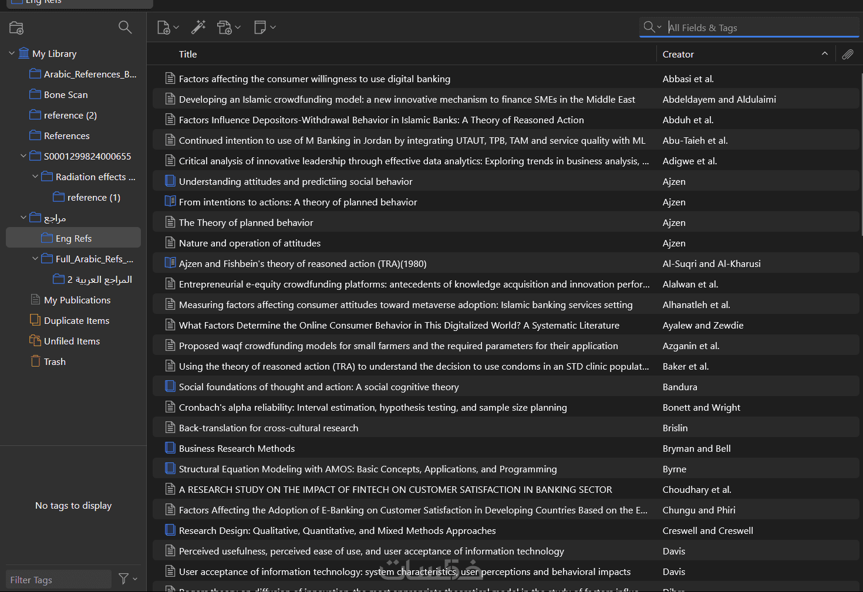
Task: Click the References collection folder icon
Action: tap(35, 136)
